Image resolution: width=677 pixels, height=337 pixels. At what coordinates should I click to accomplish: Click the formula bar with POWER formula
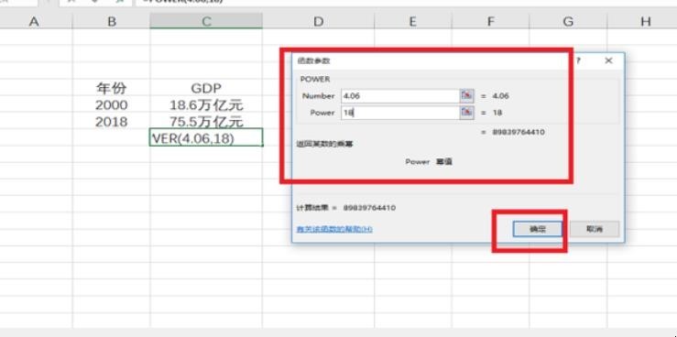pos(406,2)
